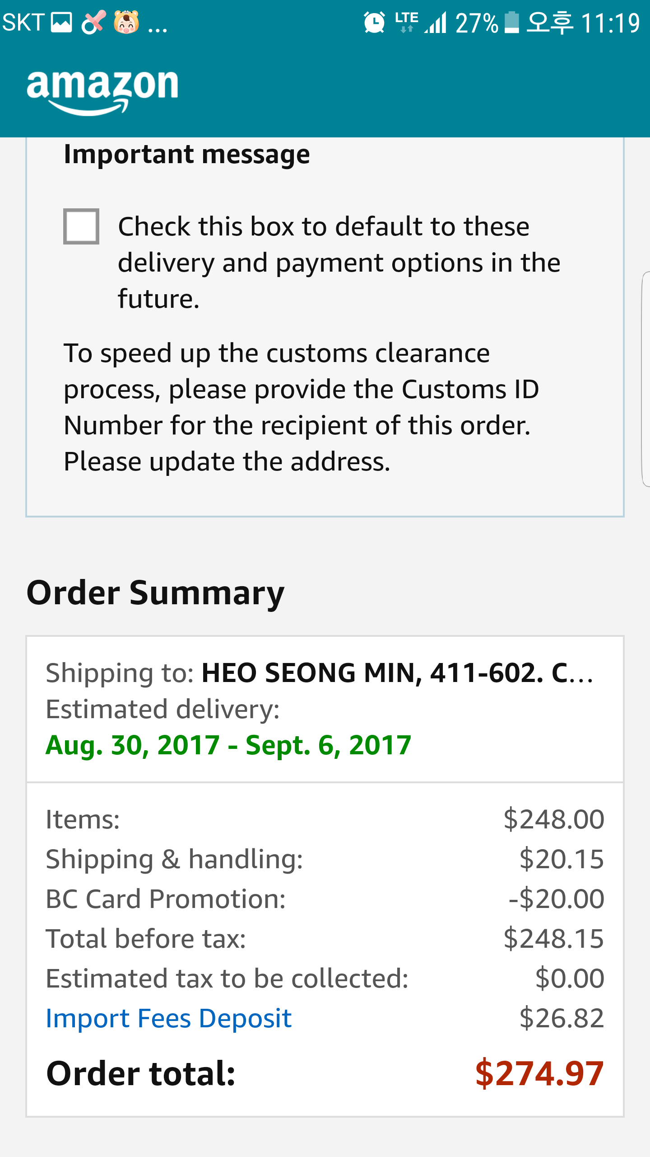650x1157 pixels.
Task: Tap the BC Card Promotion discount row
Action: click(325, 898)
